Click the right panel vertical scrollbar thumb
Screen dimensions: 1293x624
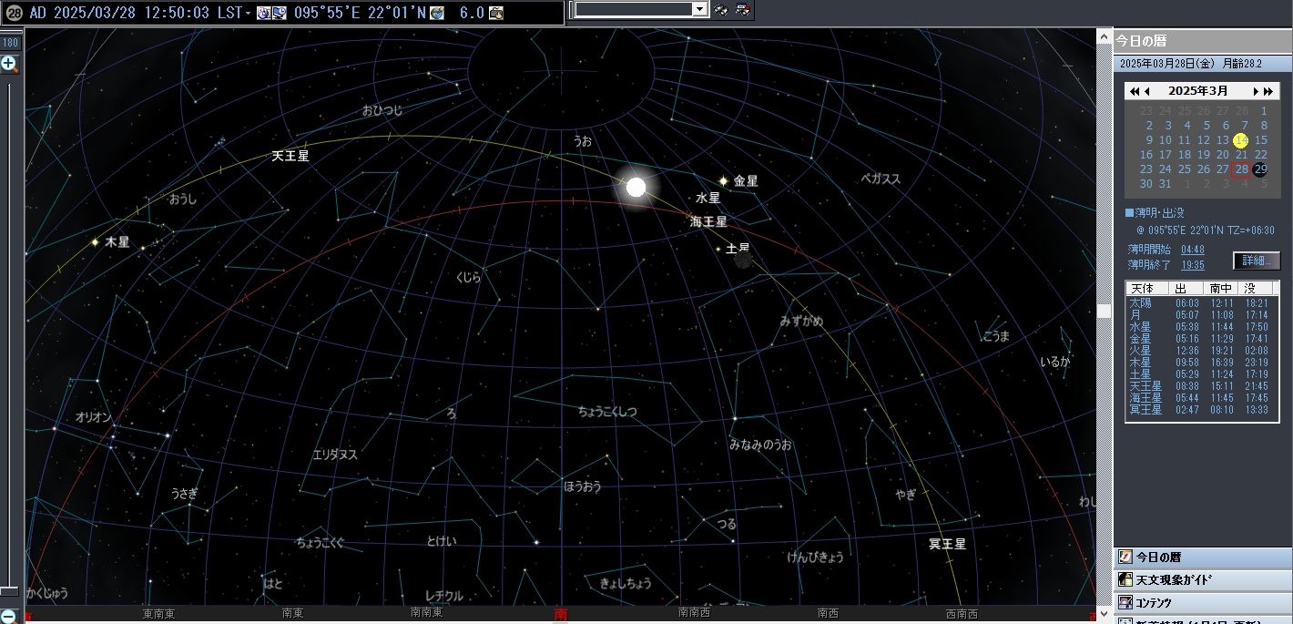pyautogui.click(x=1104, y=311)
